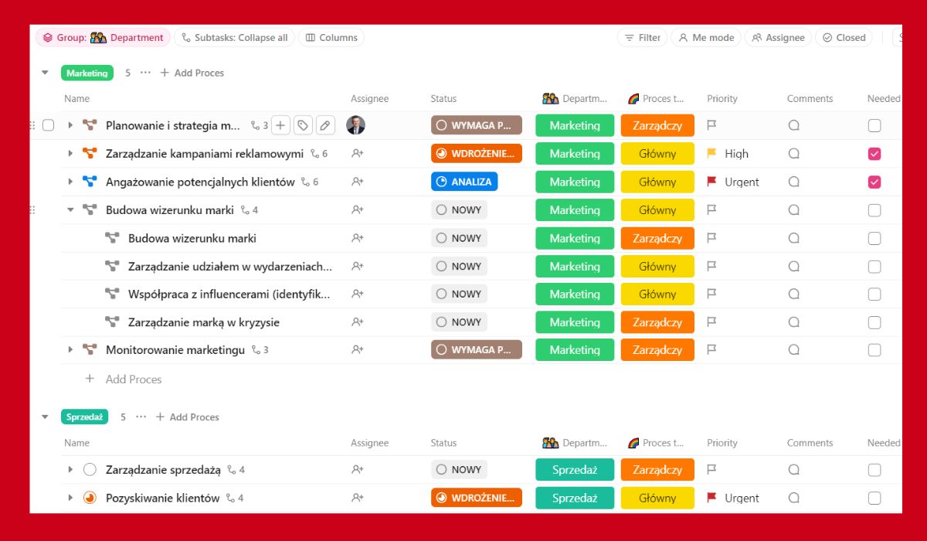This screenshot has height=541, width=927.
Task: Click the plus subtask icon on Planowanie row
Action: click(x=281, y=125)
